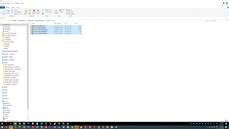Cut the selected files

[16, 10]
